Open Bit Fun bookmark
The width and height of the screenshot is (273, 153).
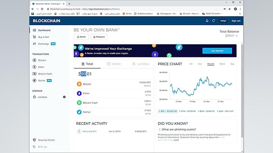click(127, 14)
